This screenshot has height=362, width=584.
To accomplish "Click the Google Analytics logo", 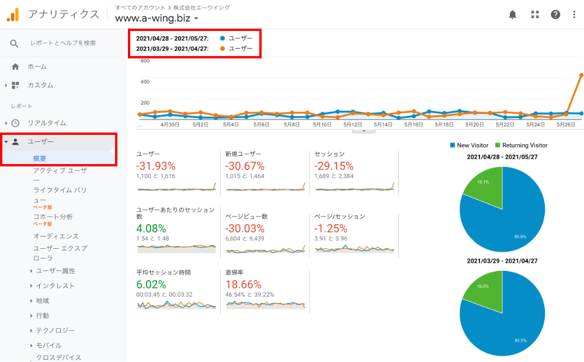I will pos(12,14).
